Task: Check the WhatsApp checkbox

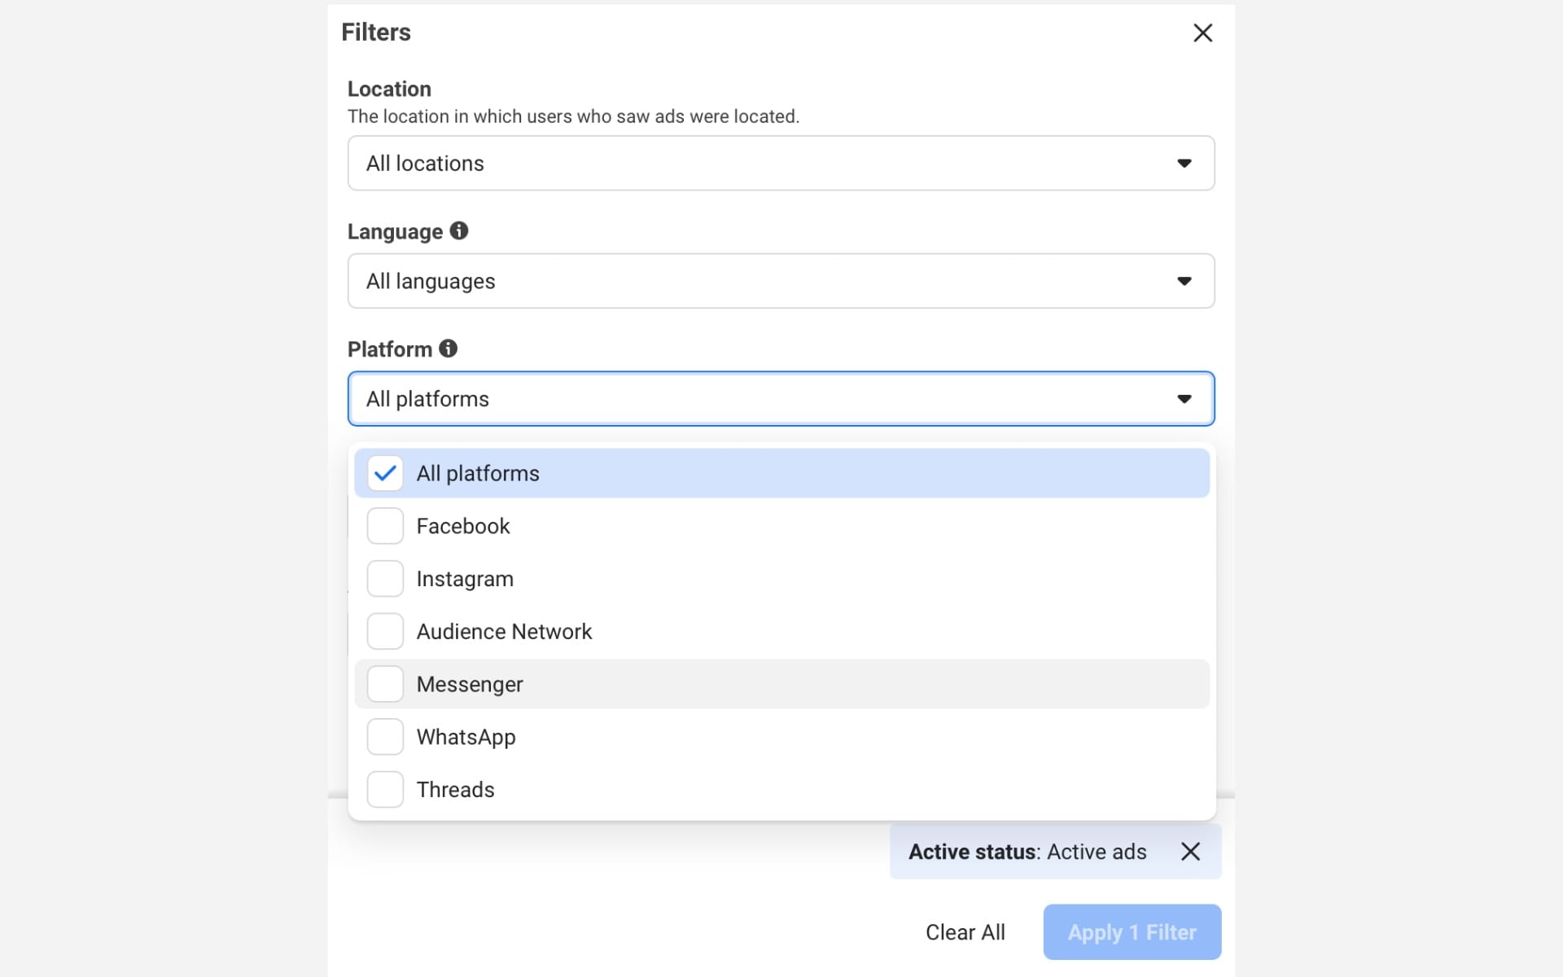Action: (x=385, y=737)
